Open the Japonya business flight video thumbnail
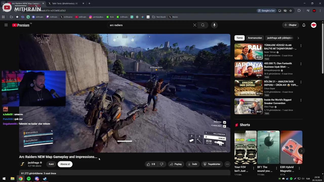Viewport: 324px width, 182px height. 249,70
